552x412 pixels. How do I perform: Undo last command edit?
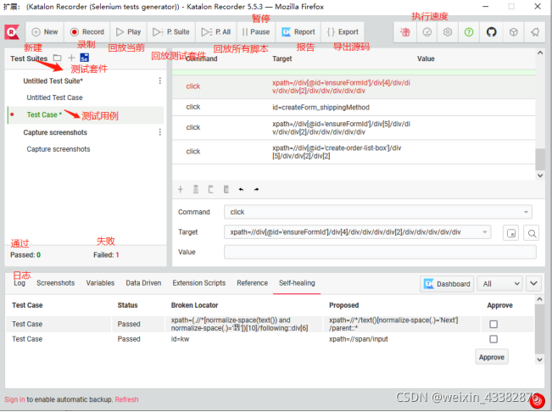241,190
